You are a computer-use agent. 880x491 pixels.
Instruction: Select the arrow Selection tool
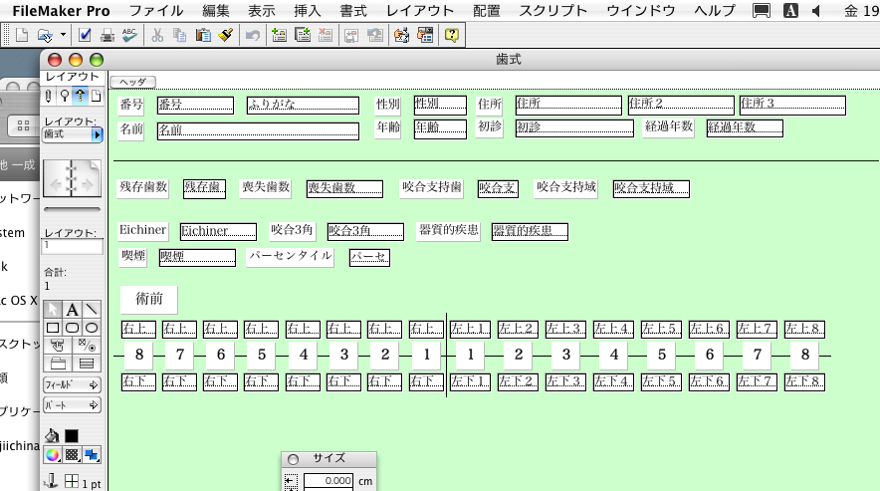[53, 310]
